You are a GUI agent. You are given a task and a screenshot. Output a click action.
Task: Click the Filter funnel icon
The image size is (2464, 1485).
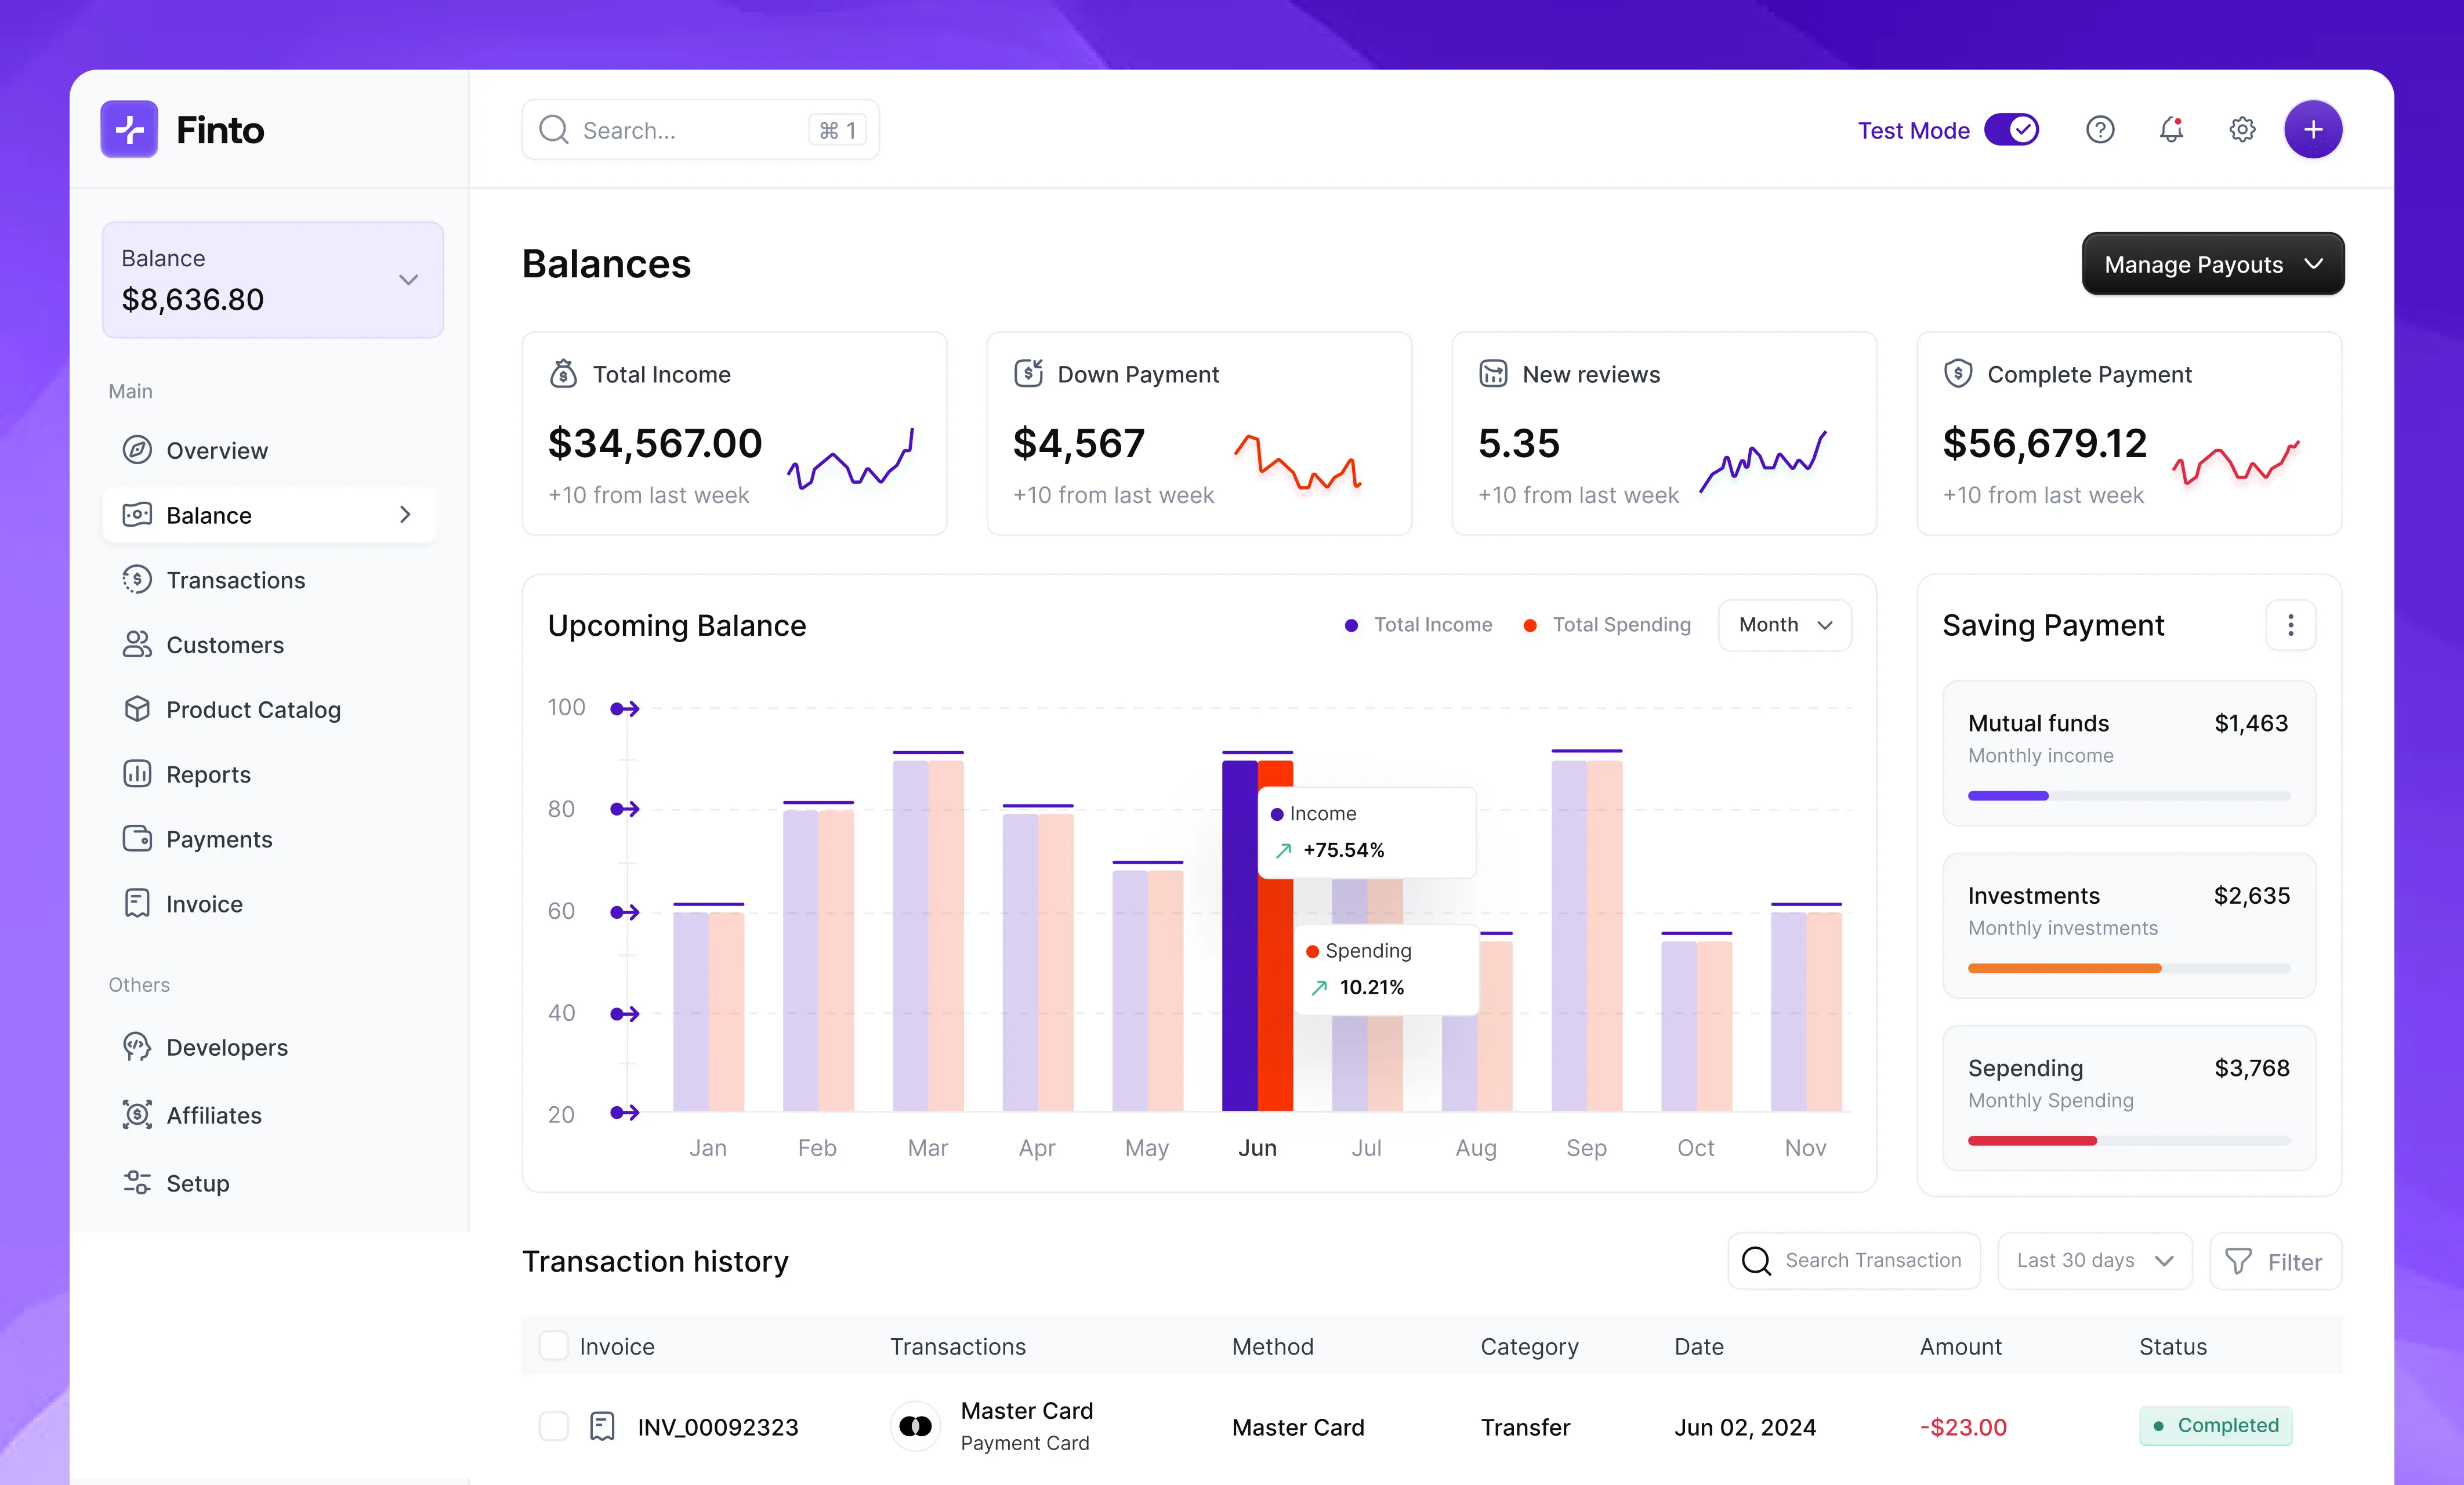(x=2238, y=1261)
